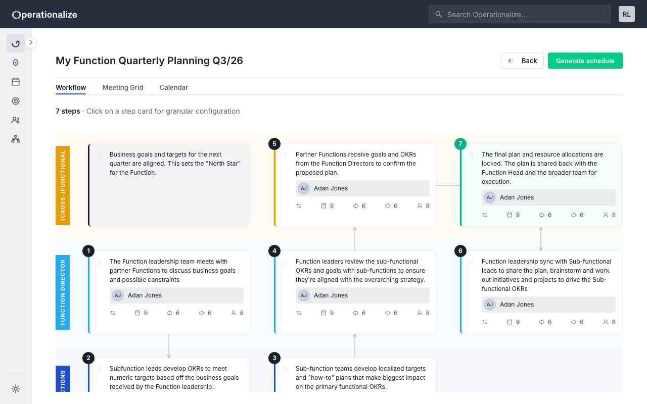Viewport: 647px width, 404px height.
Task: Click drag handle on step 7 card
Action: pos(472,155)
